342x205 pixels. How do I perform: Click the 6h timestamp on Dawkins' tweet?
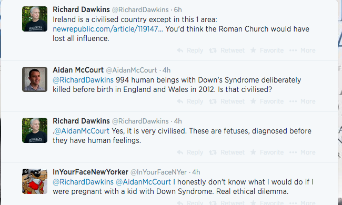178,10
